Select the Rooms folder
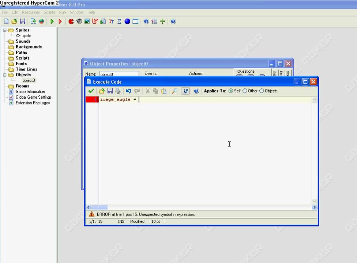 click(x=22, y=86)
